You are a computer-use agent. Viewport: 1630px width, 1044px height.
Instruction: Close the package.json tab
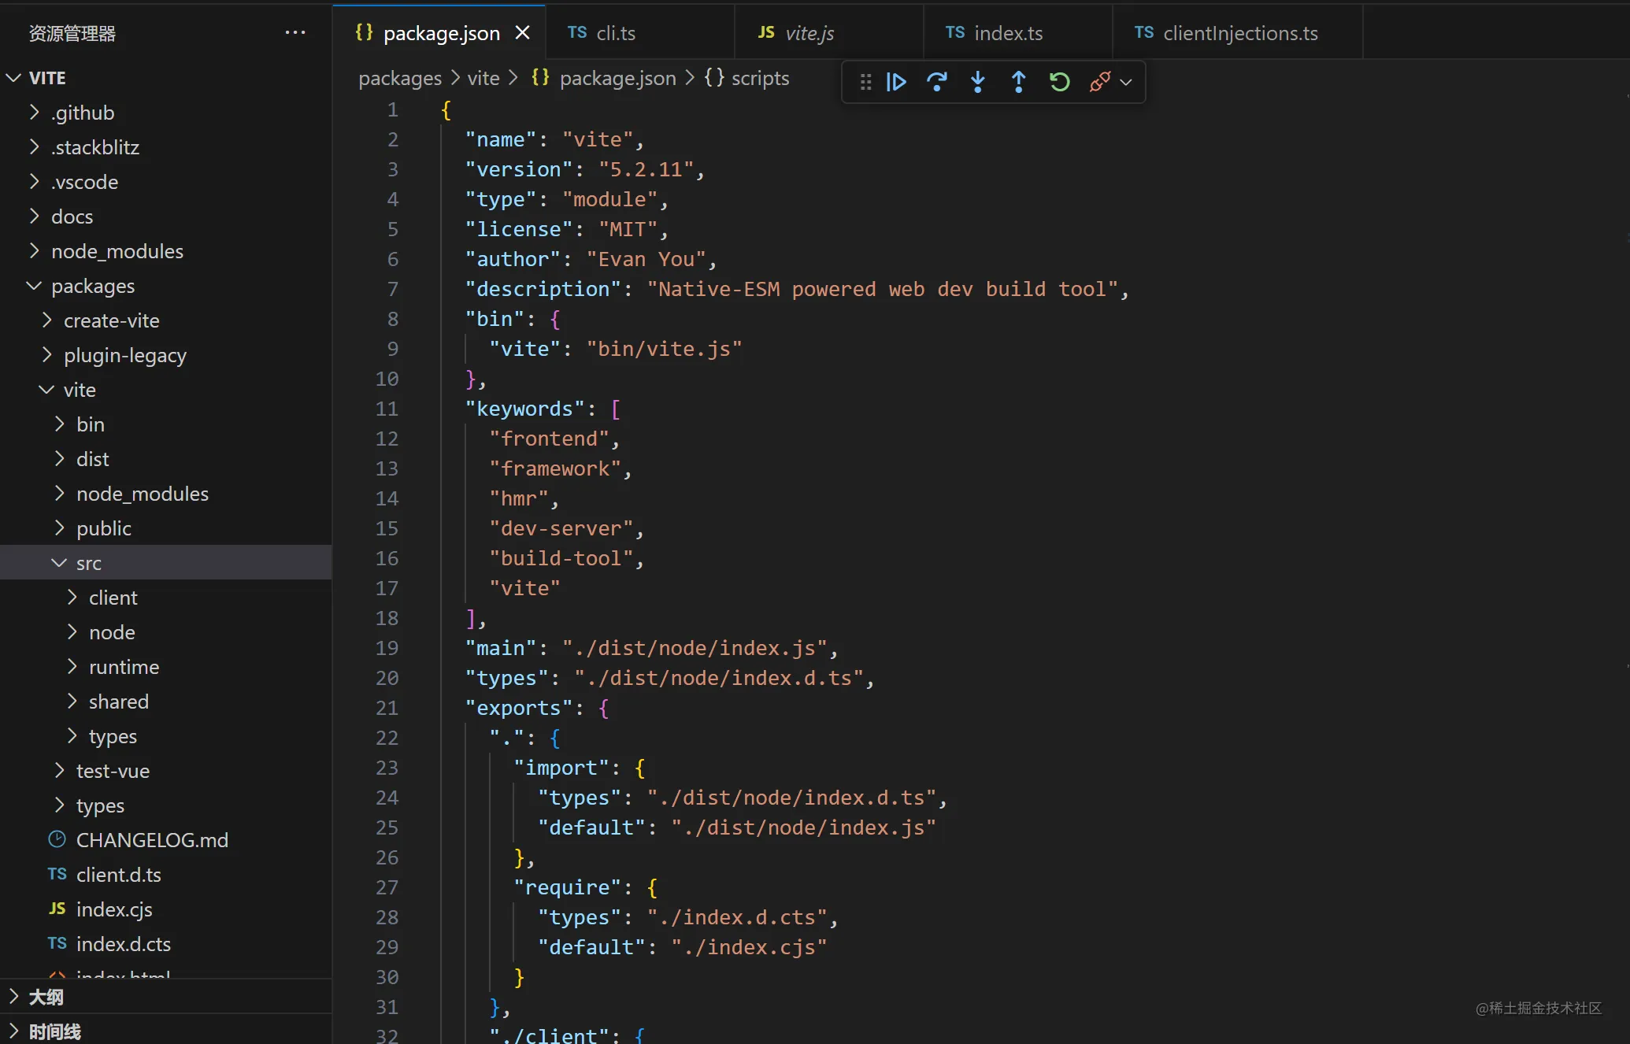click(x=522, y=32)
